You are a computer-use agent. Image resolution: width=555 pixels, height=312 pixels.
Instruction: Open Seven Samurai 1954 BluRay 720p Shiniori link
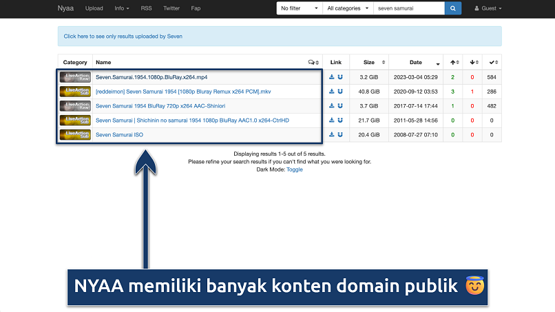(160, 106)
